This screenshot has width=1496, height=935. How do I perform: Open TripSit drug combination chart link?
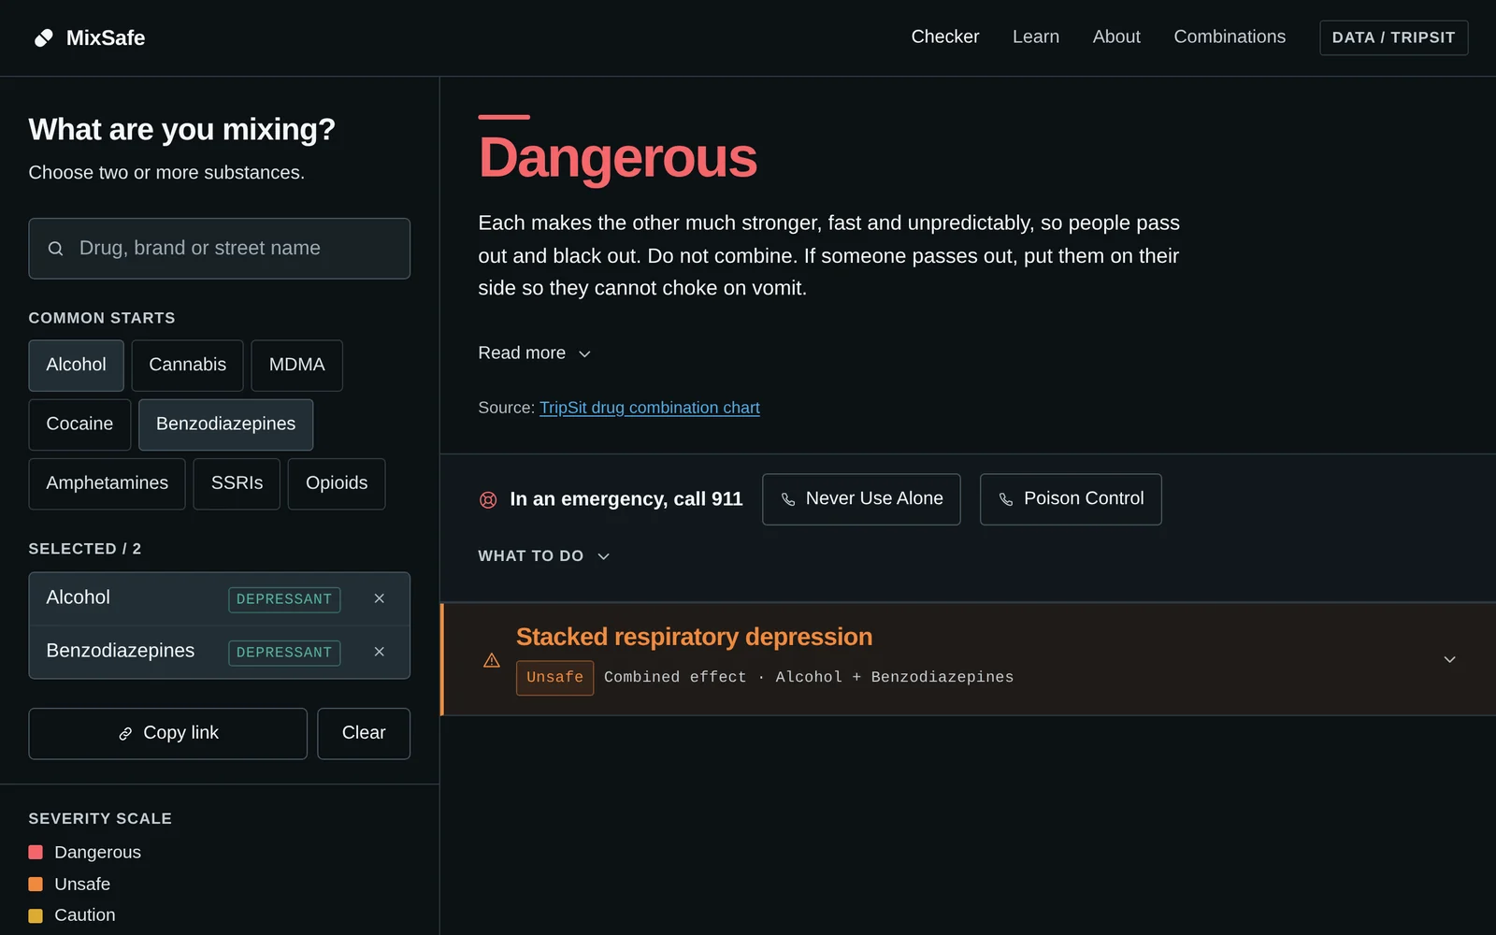(649, 408)
